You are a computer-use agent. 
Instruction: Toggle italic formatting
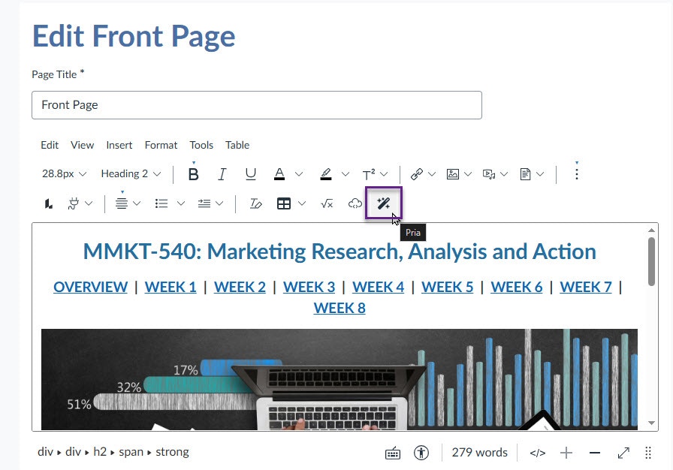point(222,174)
